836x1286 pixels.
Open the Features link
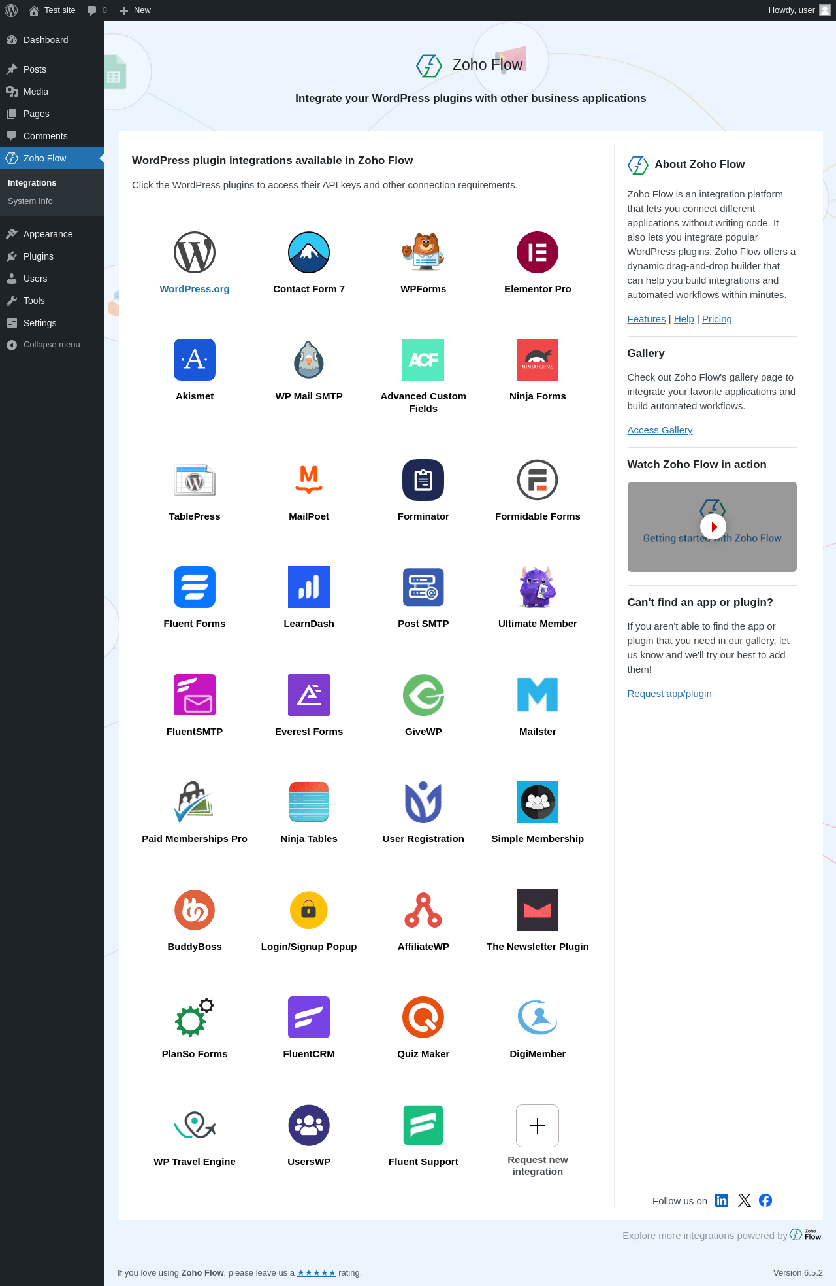(647, 319)
